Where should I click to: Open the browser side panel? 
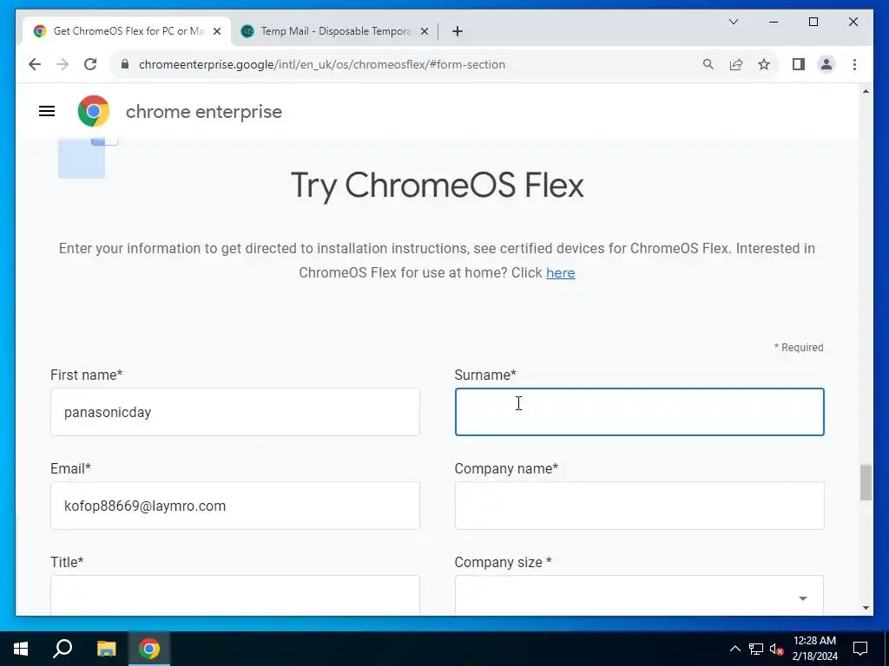799,64
